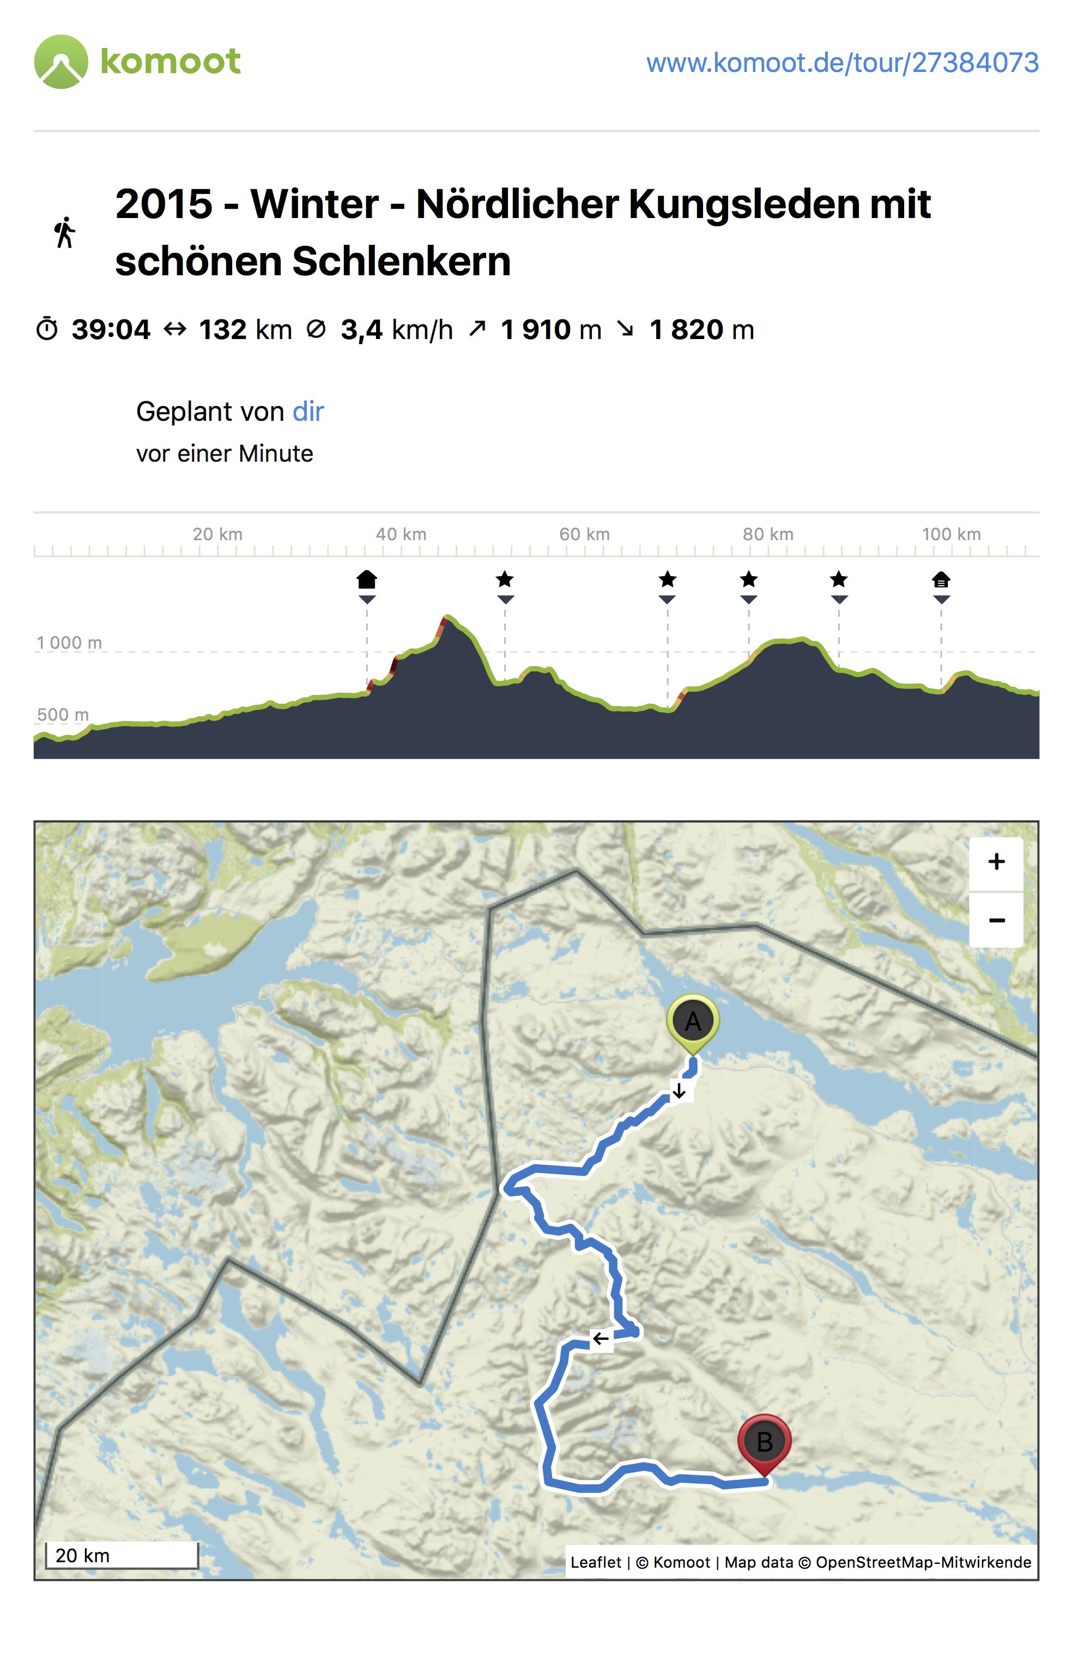Click the left direction arrow on route

click(x=601, y=1338)
